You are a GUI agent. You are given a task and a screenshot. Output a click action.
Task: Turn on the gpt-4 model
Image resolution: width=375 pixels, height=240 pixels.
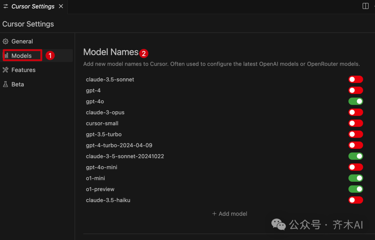click(x=356, y=90)
